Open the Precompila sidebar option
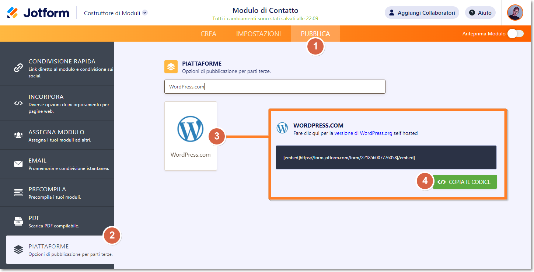Image resolution: width=534 pixels, height=272 pixels. 57,192
